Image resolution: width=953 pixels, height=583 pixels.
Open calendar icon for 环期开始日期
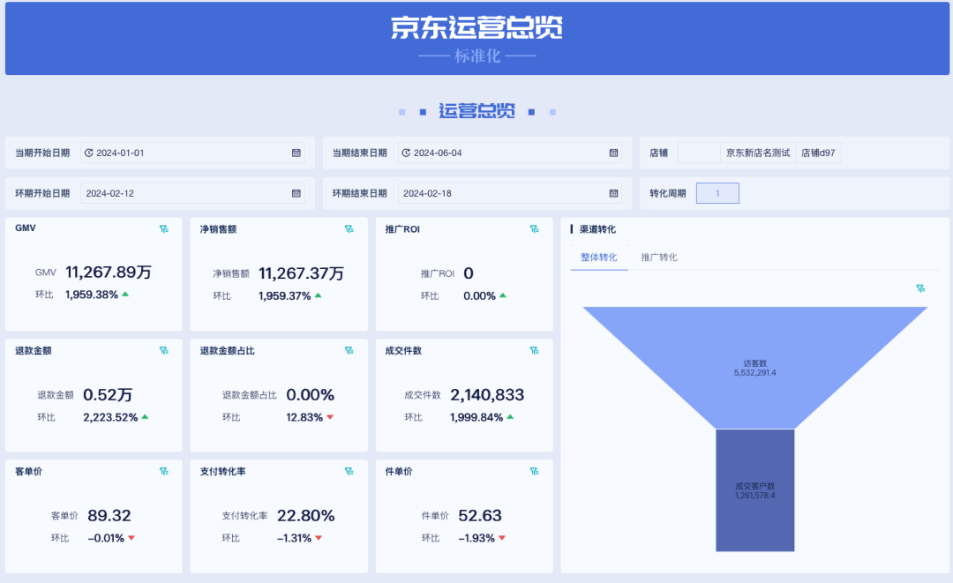296,193
